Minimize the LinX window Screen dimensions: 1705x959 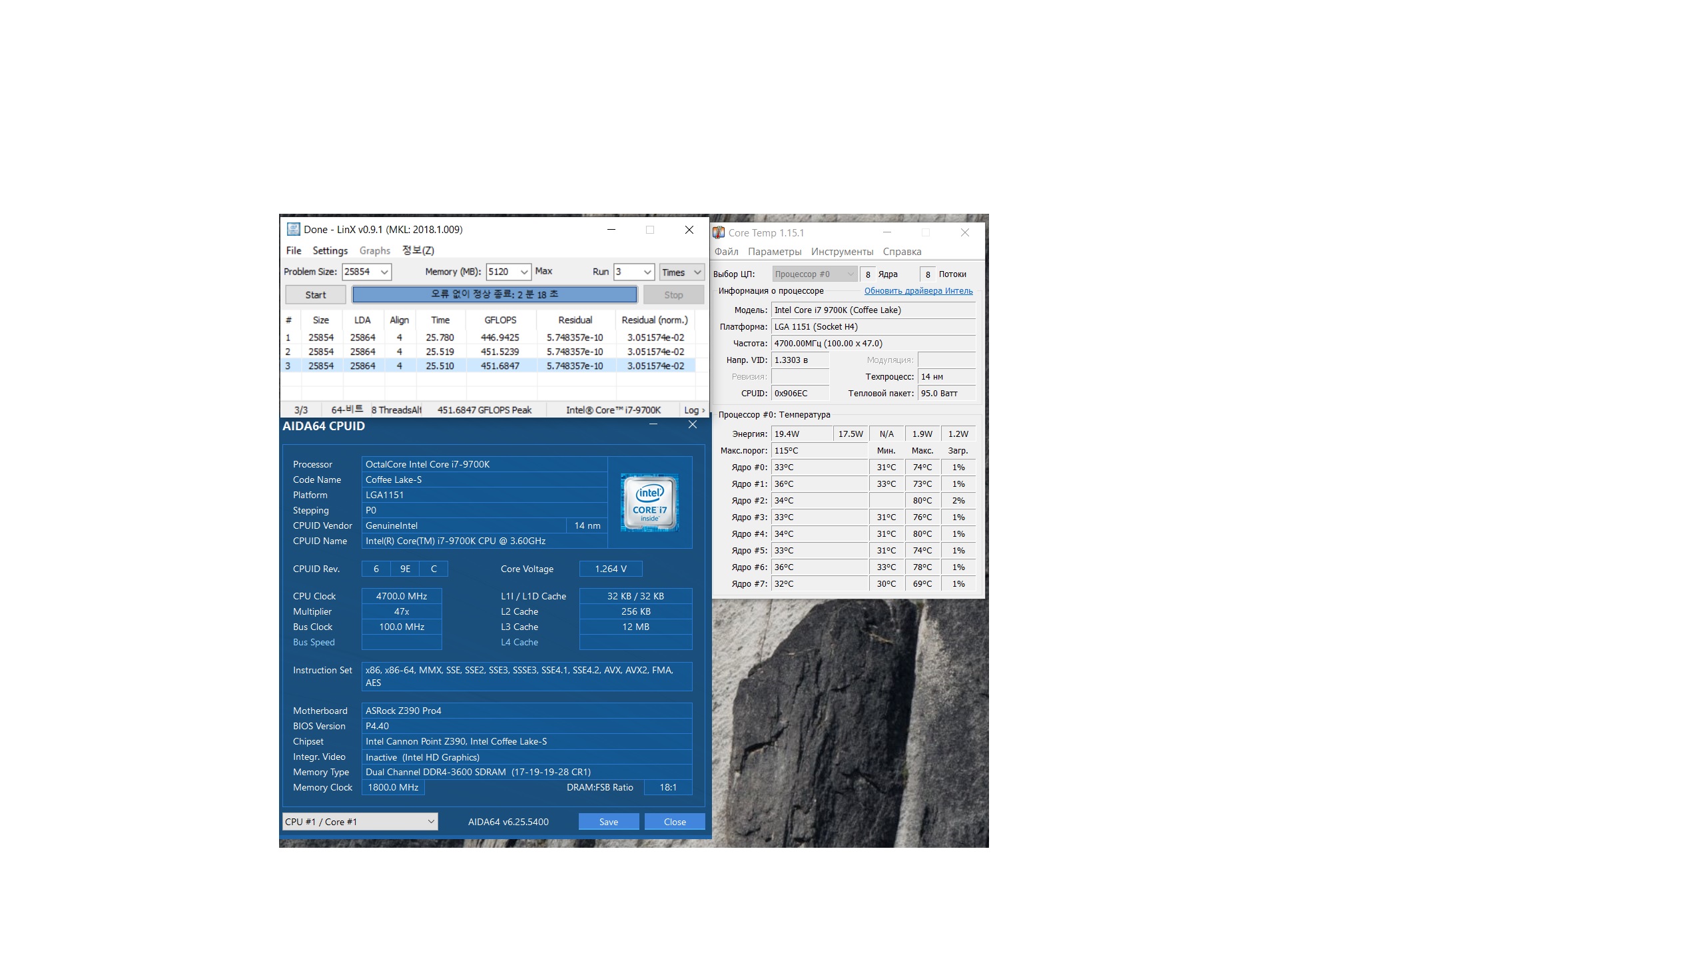tap(611, 230)
